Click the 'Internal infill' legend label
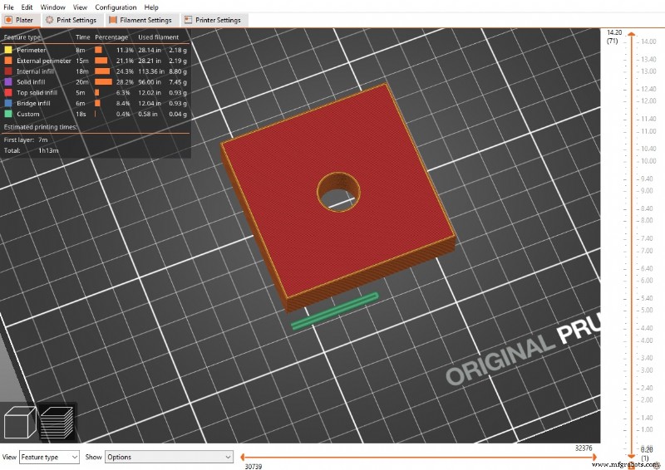The height and width of the screenshot is (470, 665). (x=35, y=71)
